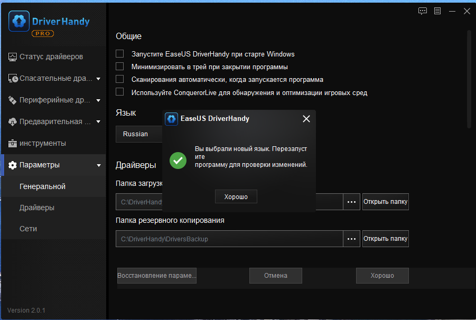Open the Russian language dropdown
Viewport: 476px width, 320px height.
click(x=139, y=134)
